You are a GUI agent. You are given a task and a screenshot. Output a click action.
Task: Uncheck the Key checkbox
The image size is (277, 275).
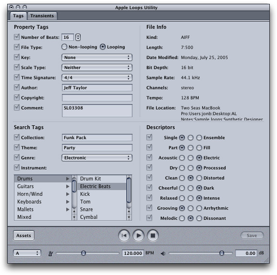(17, 57)
